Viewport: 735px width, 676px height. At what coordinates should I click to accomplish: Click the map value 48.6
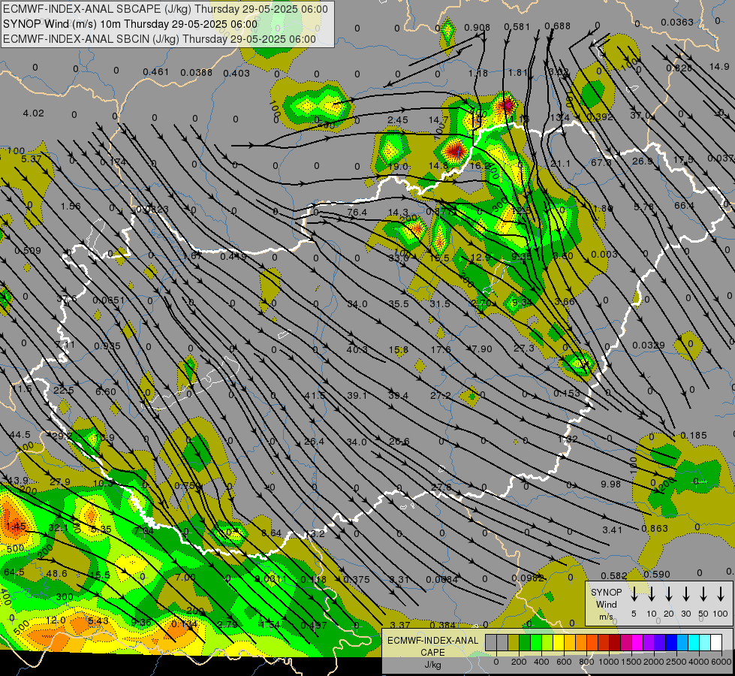point(57,573)
